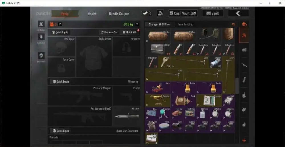This screenshot has height=147, width=285.
Task: Select the Cartridge item in storage
Action: 190,113
